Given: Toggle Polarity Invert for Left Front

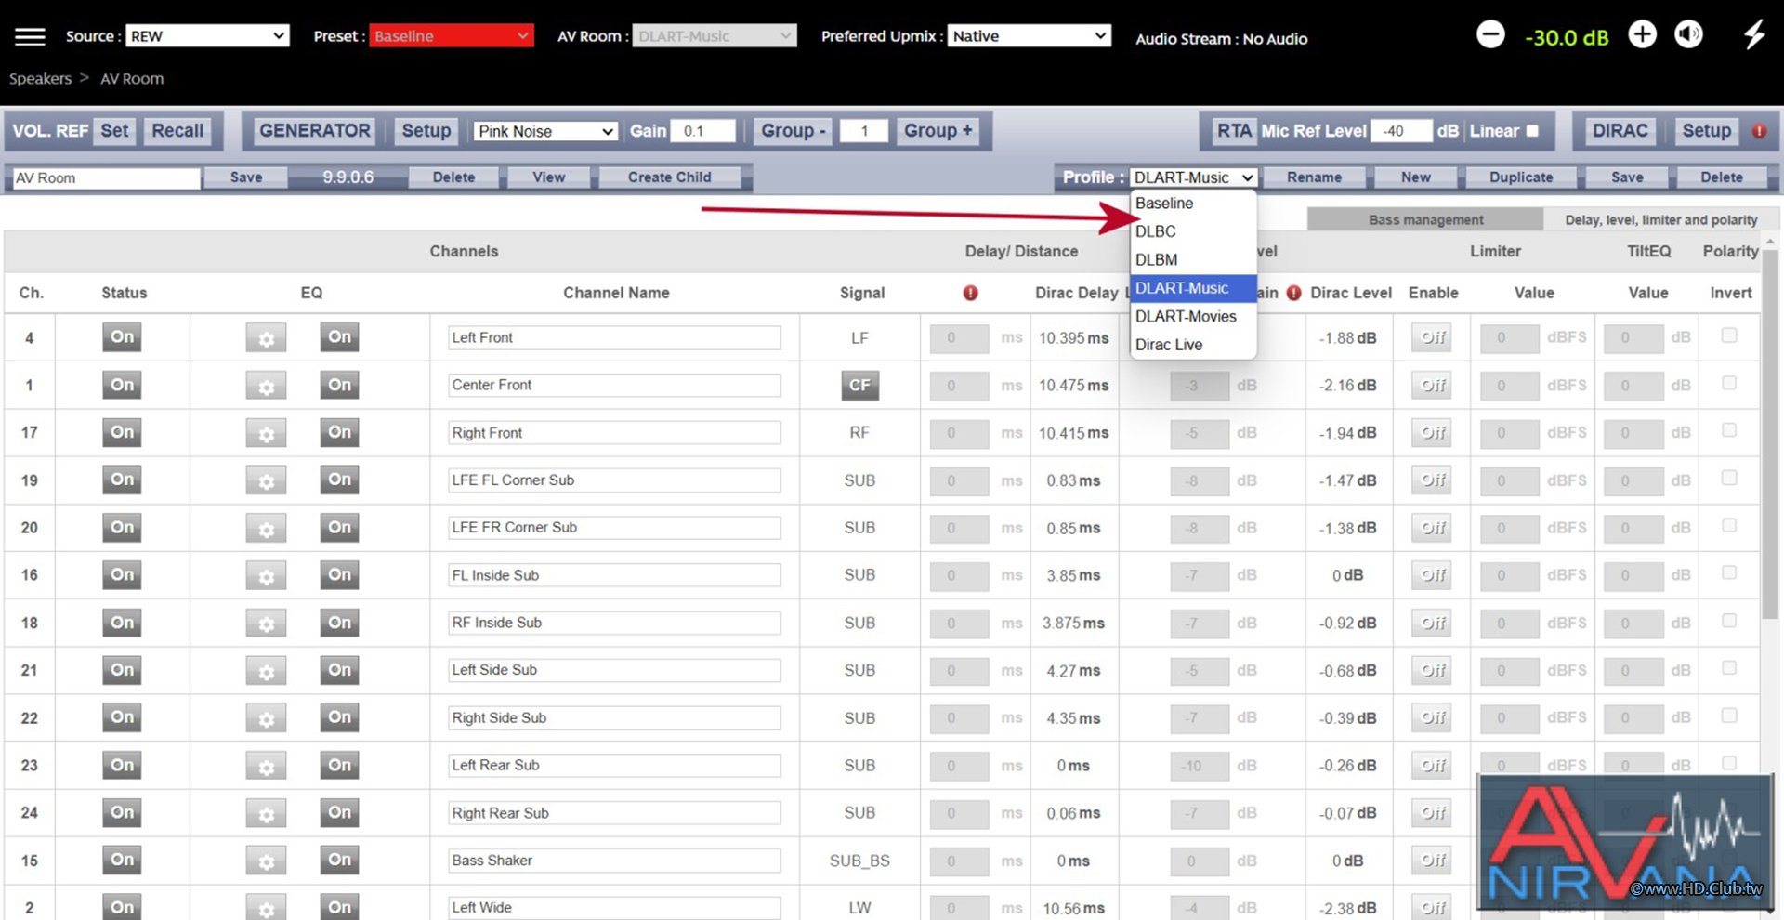Looking at the screenshot, I should tap(1728, 335).
